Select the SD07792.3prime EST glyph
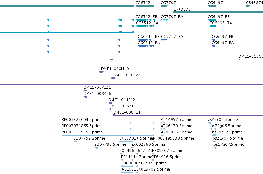The width and height of the screenshot is (263, 174). [75, 141]
